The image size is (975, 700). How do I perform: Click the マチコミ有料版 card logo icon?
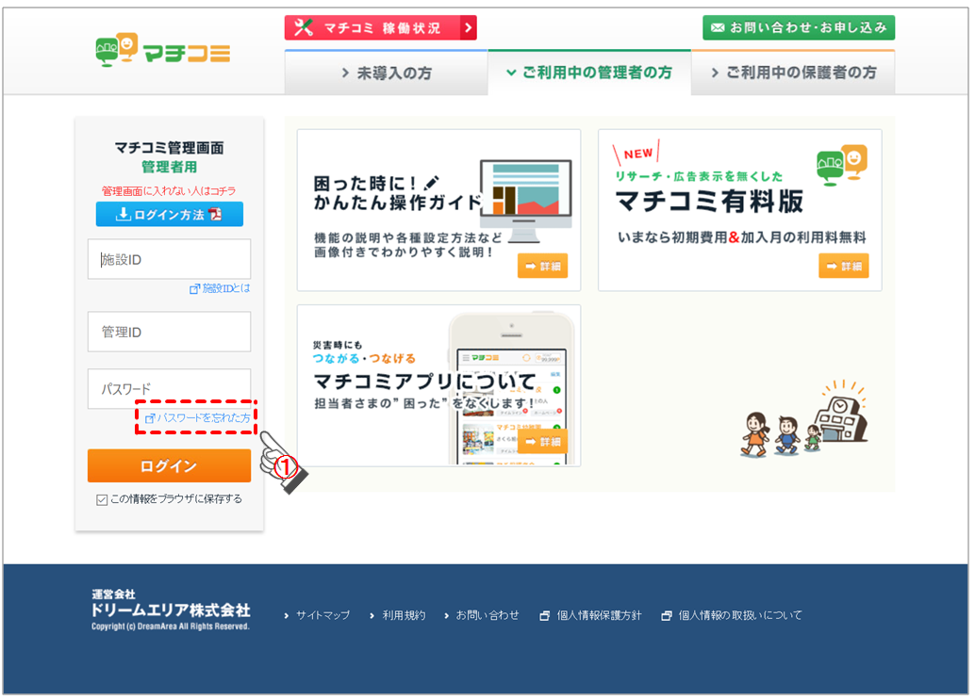pyautogui.click(x=842, y=165)
